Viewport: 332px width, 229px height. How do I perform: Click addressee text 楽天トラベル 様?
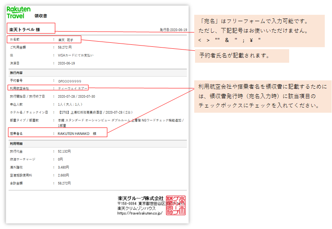(24, 30)
